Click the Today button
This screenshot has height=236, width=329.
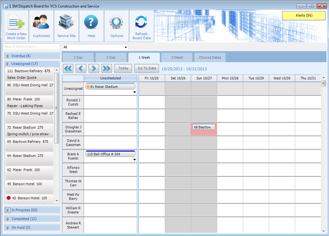coord(123,68)
